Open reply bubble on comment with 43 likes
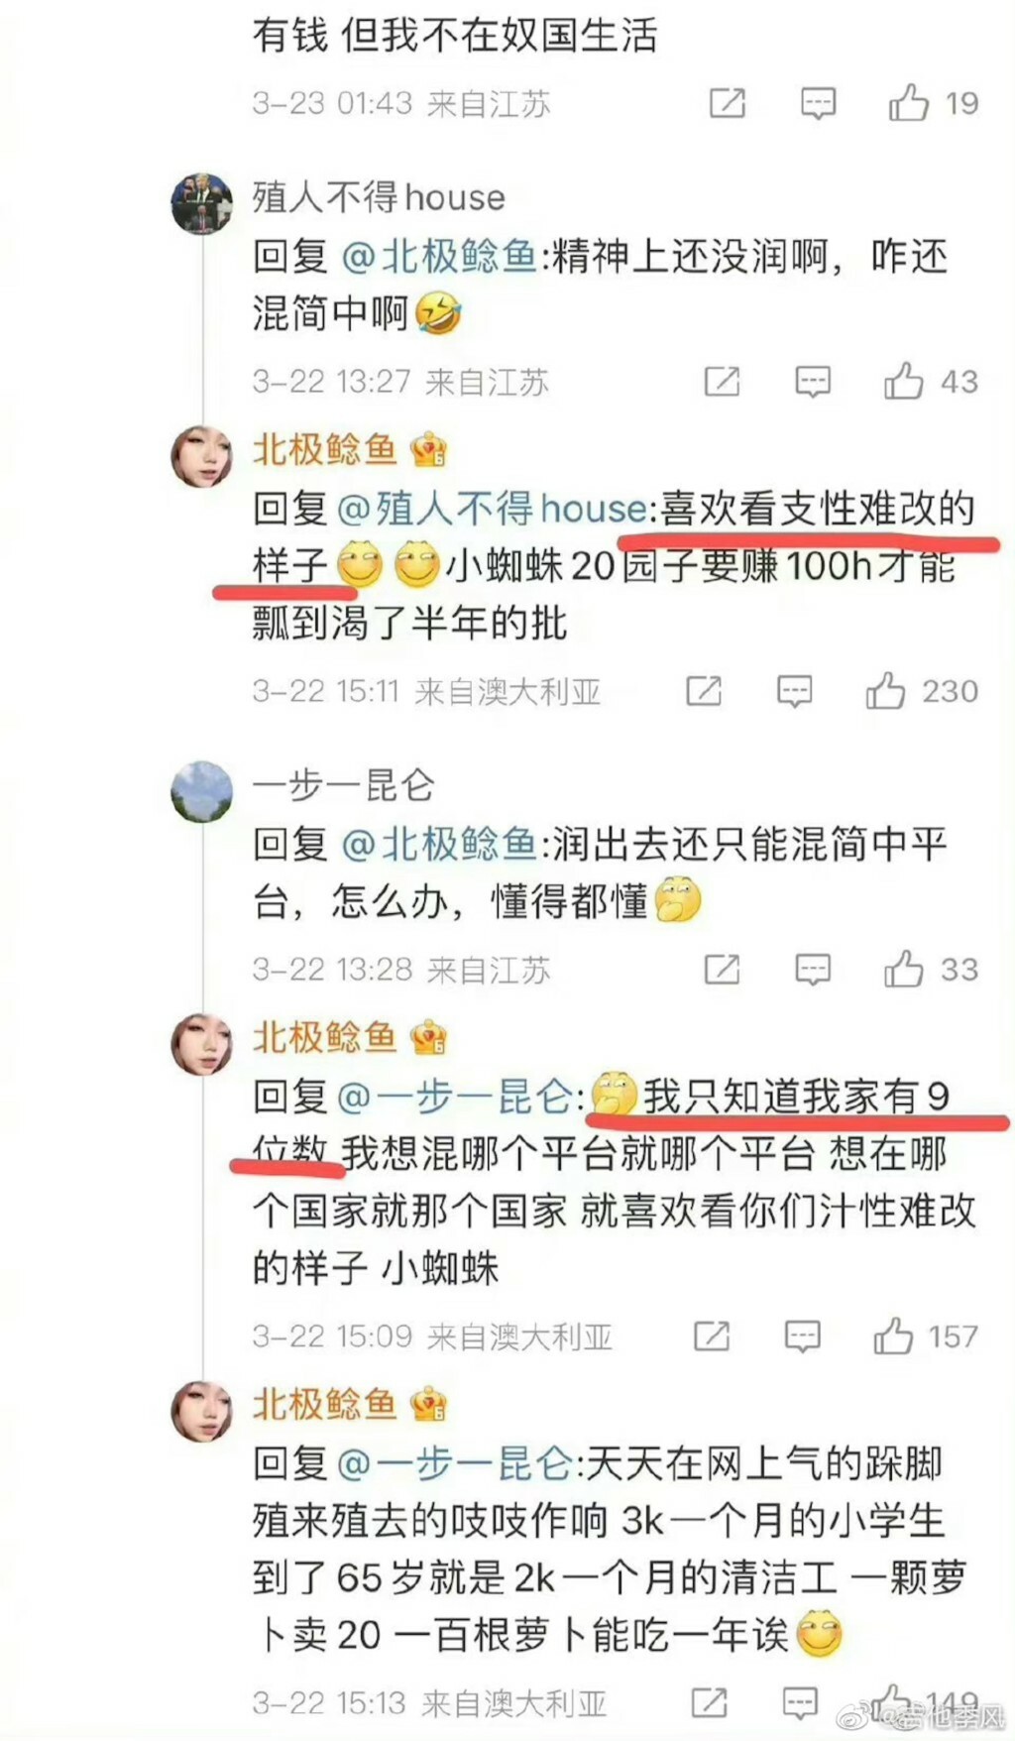This screenshot has height=1741, width=1015. point(813,382)
